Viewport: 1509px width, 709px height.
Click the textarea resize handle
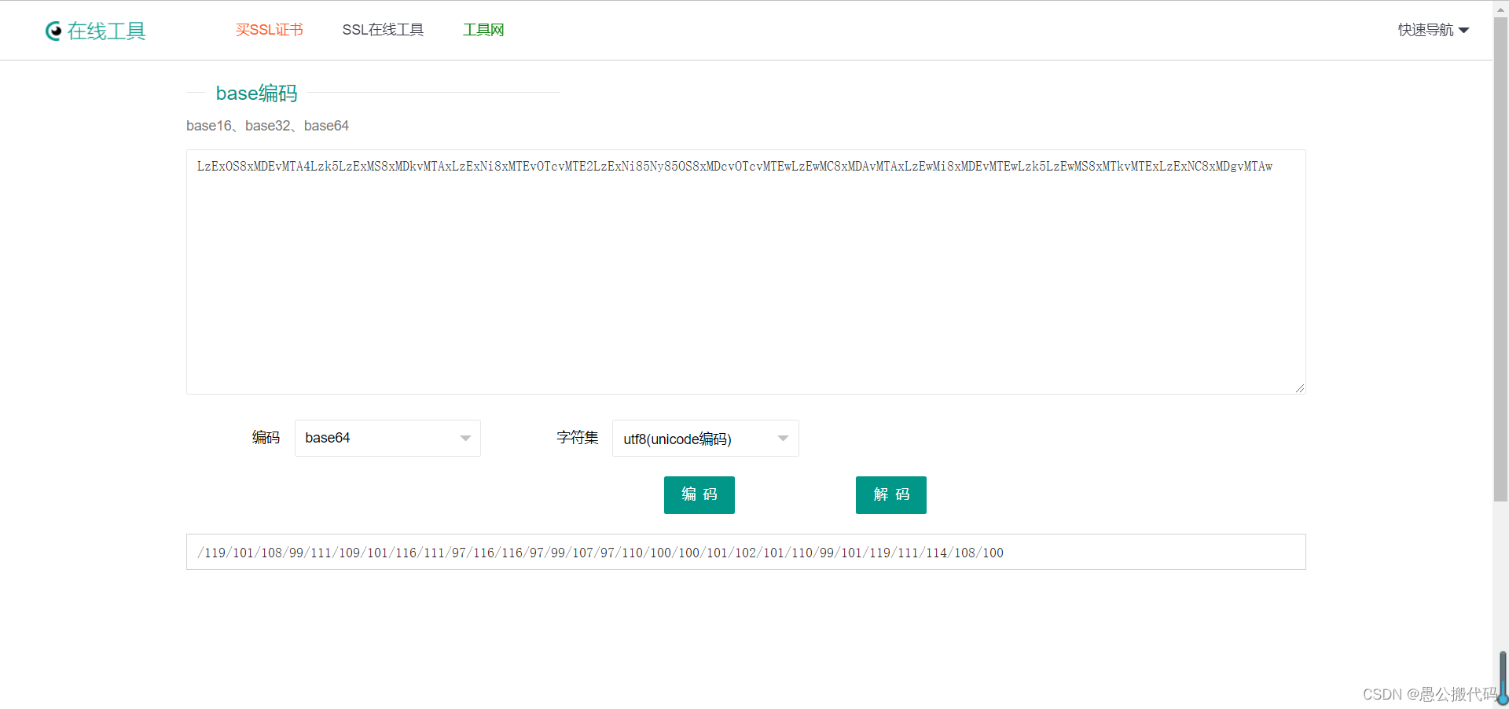pyautogui.click(x=1299, y=388)
